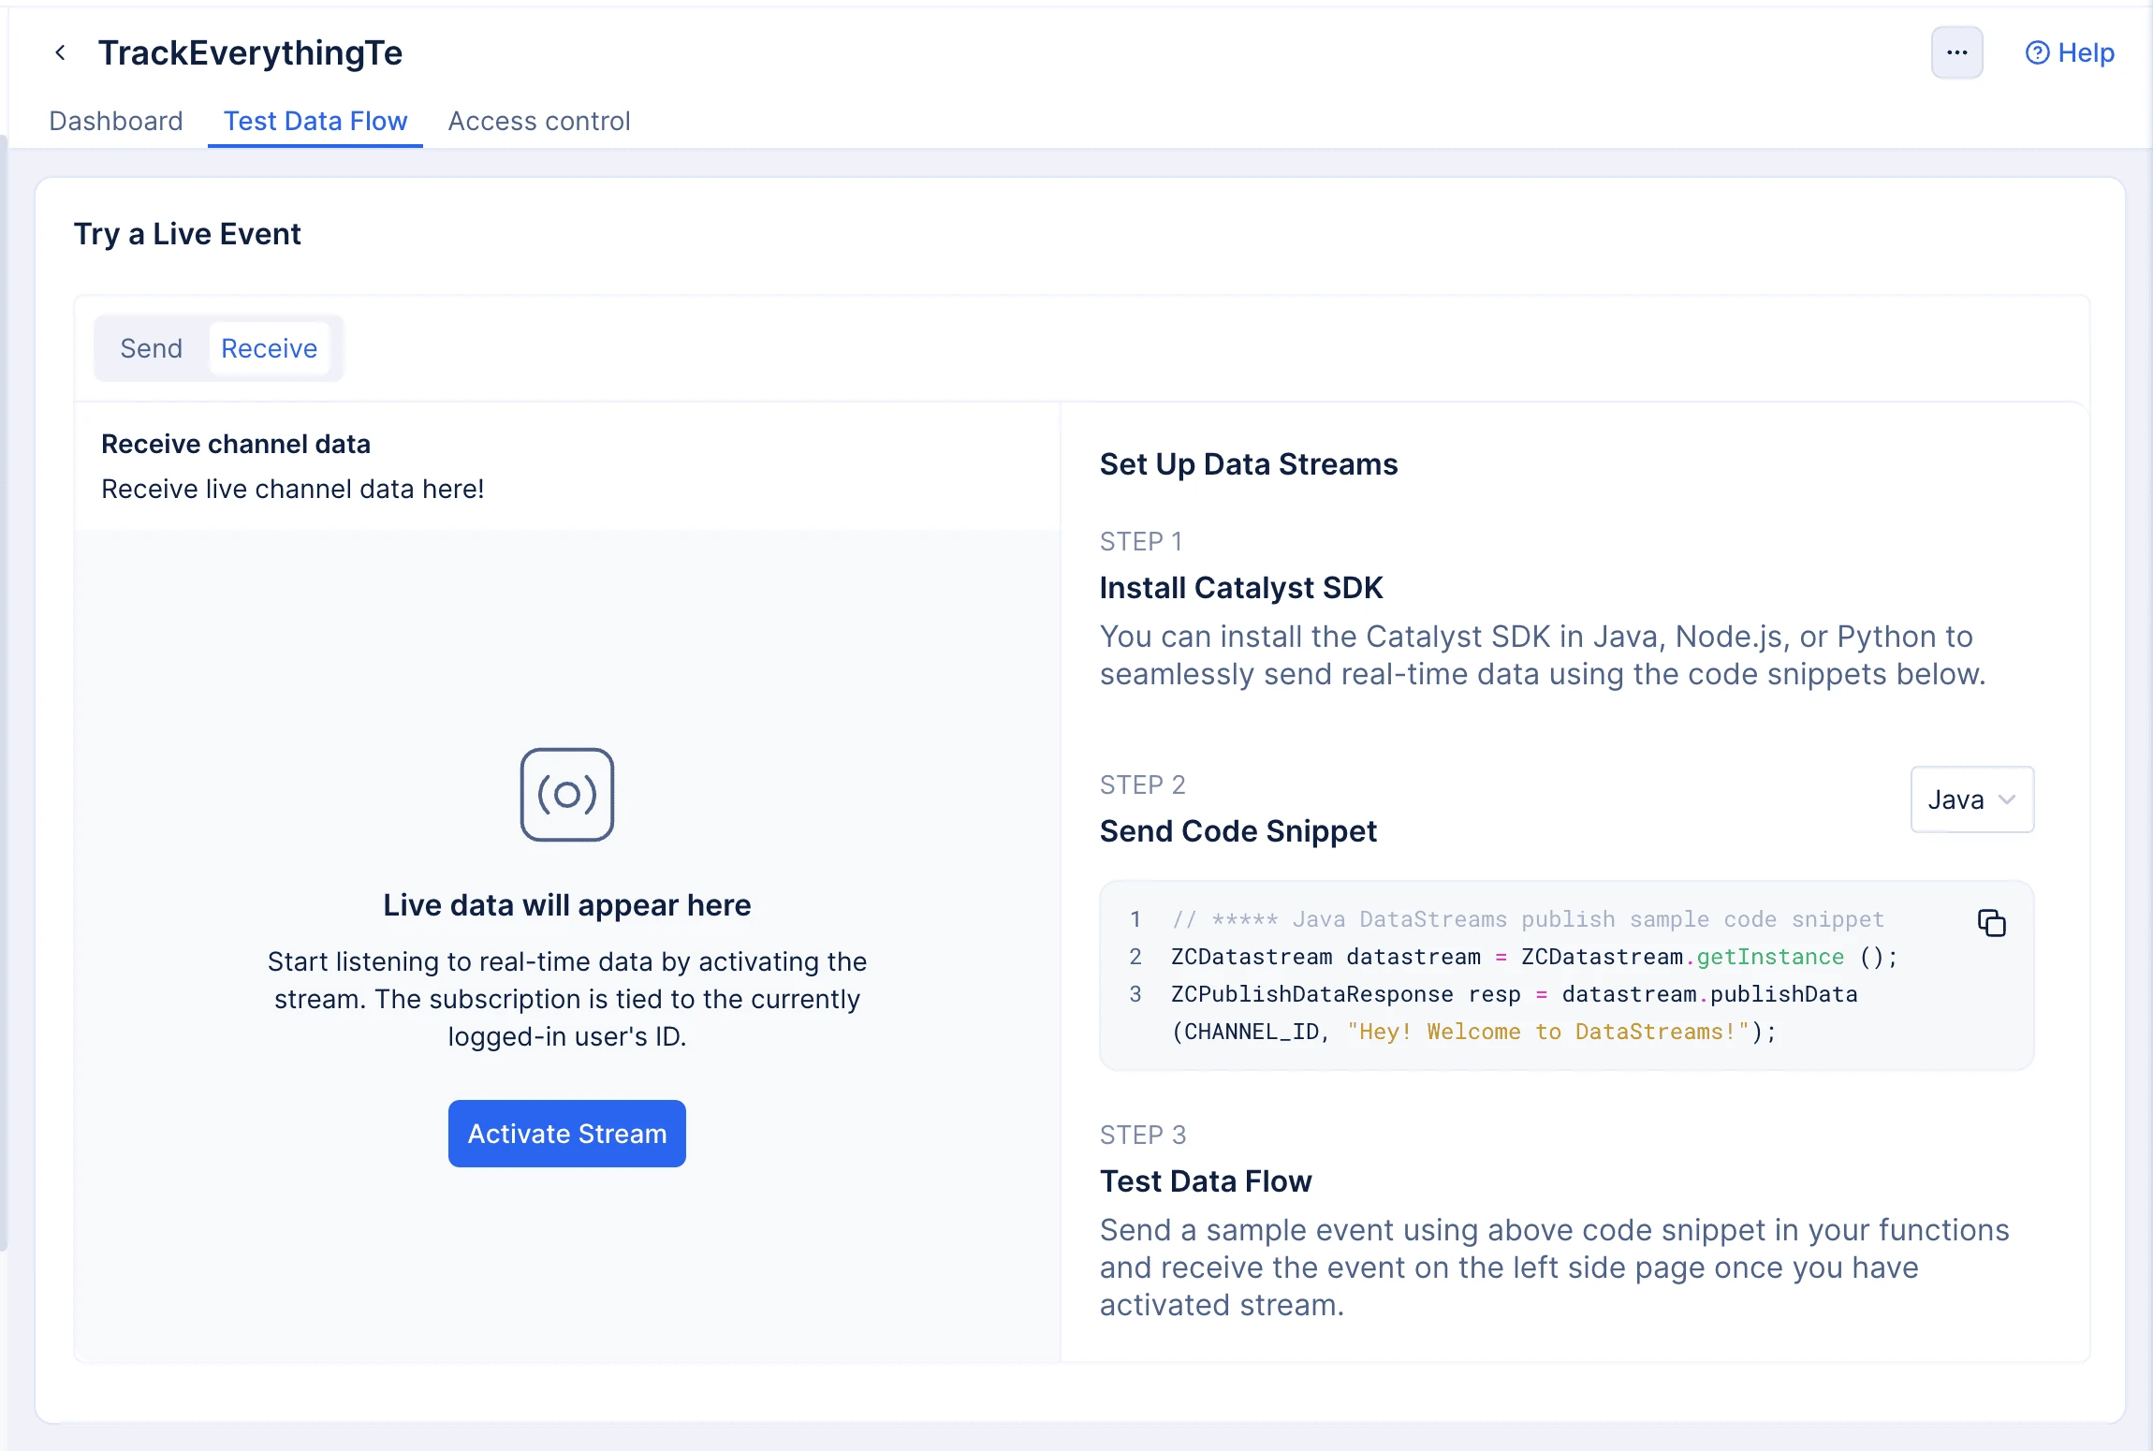The width and height of the screenshot is (2153, 1451).
Task: Go back using the left chevron arrow
Action: coord(60,52)
